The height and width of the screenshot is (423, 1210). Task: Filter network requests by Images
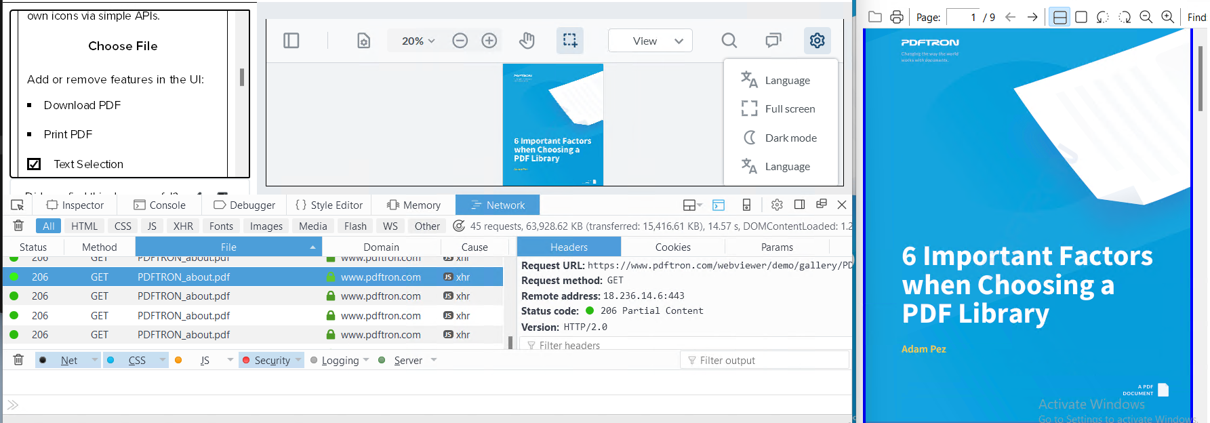(266, 226)
